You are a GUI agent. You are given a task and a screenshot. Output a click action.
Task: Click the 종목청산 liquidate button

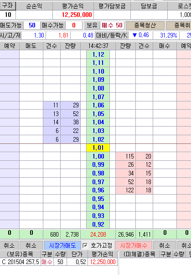tap(145, 26)
